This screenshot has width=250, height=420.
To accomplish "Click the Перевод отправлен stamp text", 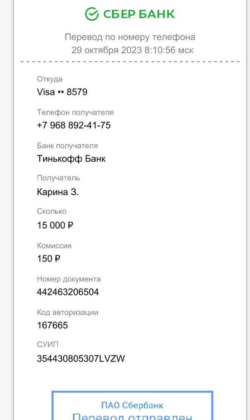I will click(132, 416).
